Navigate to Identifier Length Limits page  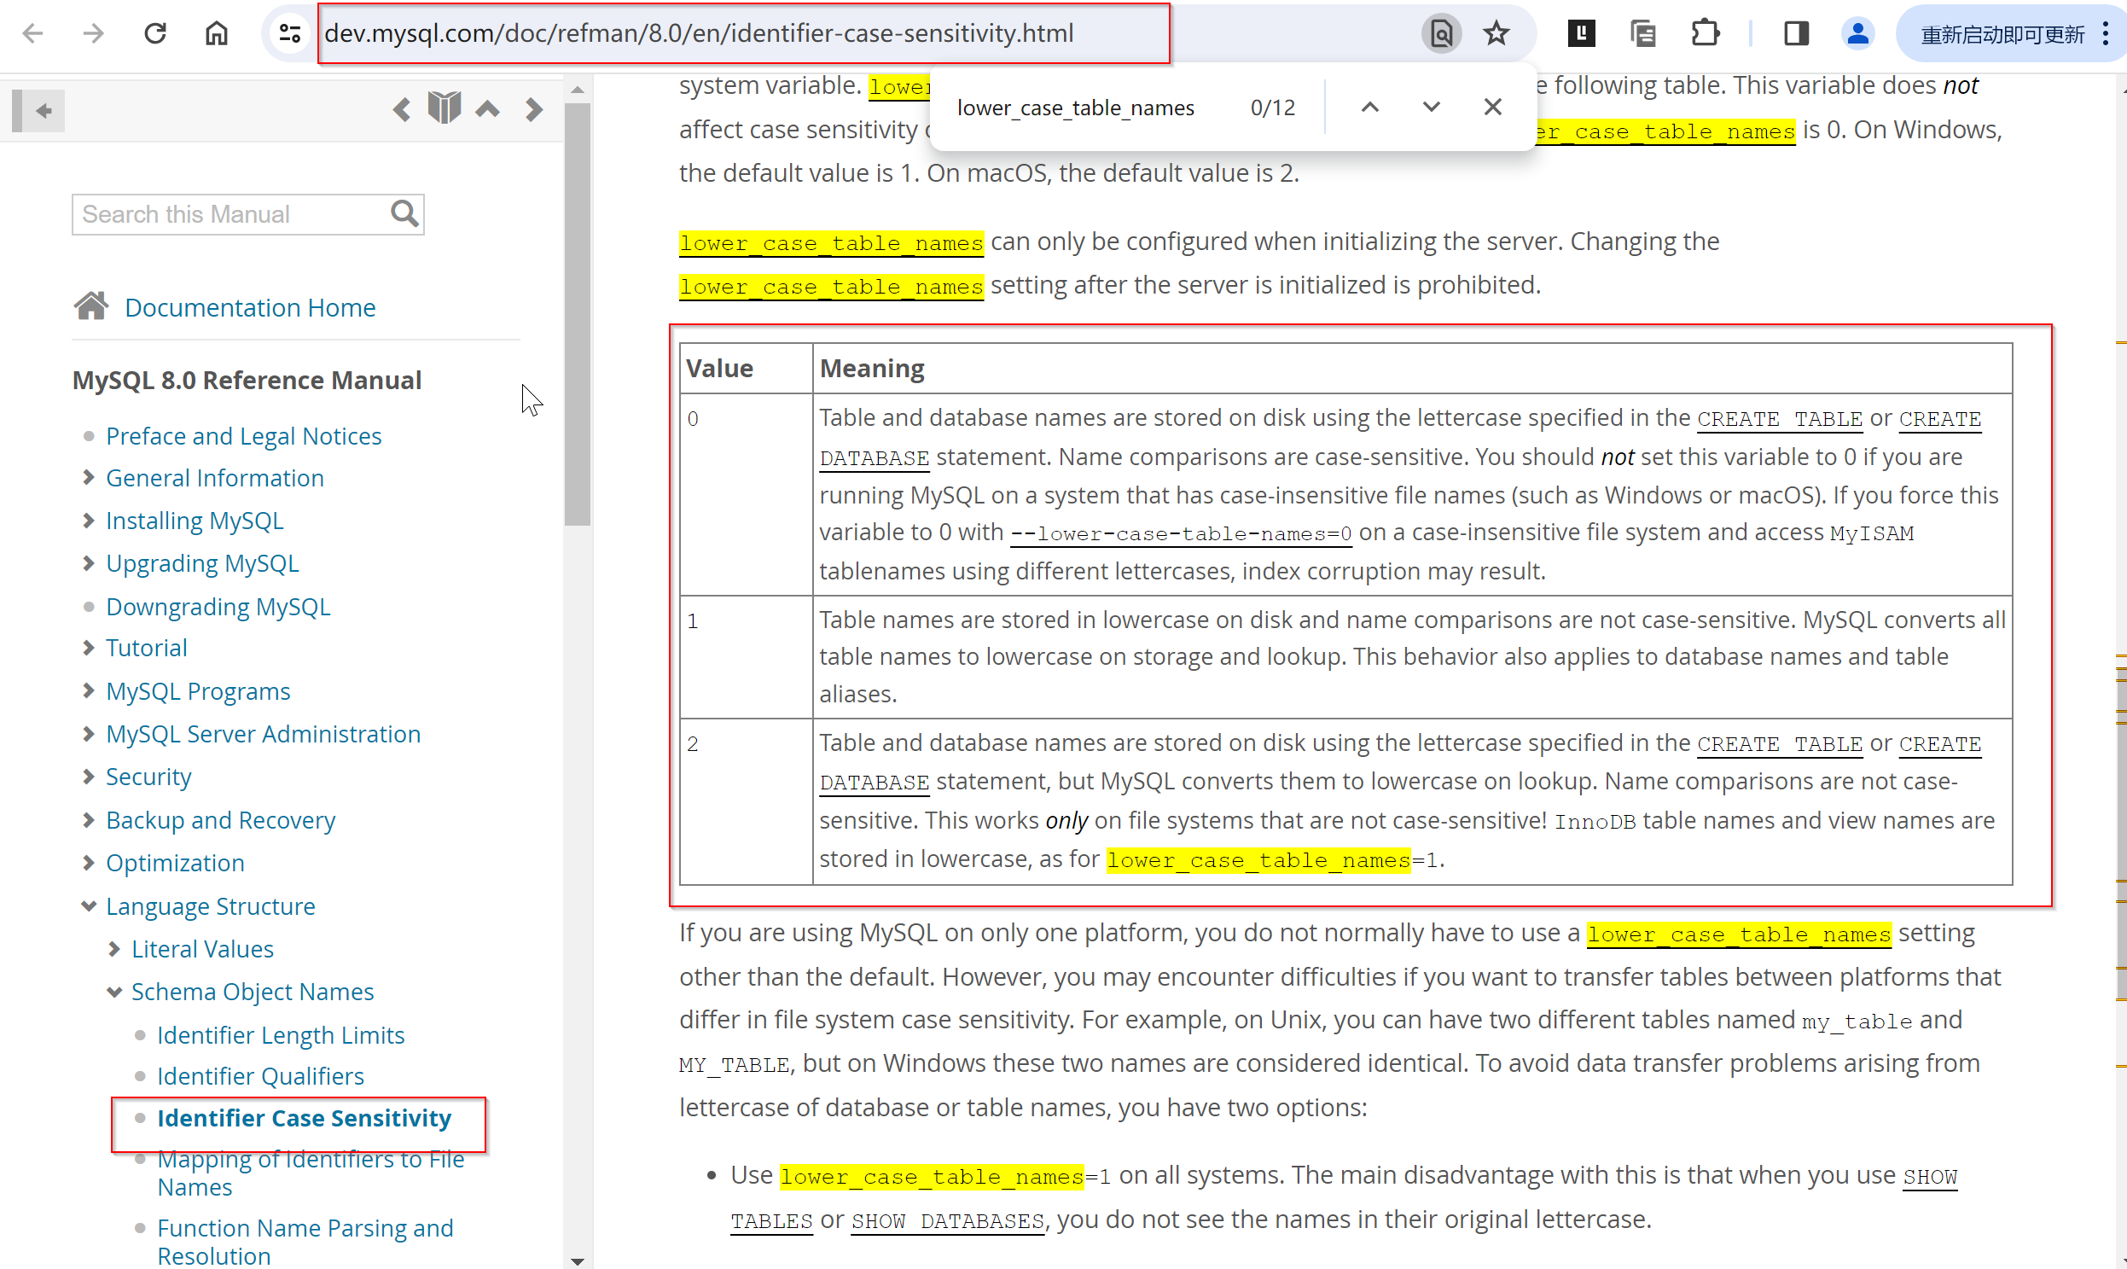(x=281, y=1033)
